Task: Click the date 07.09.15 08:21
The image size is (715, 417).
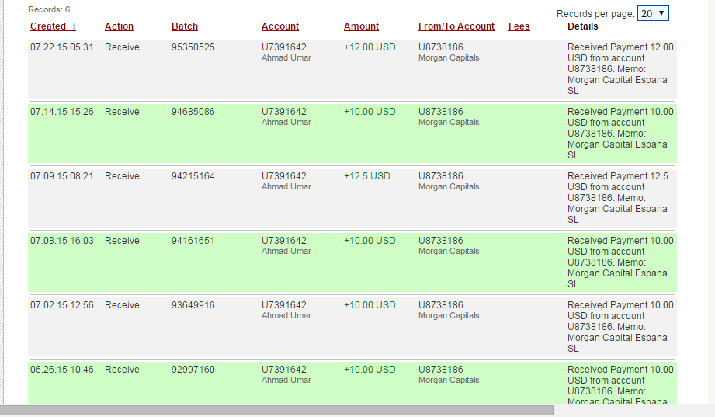Action: coord(62,176)
